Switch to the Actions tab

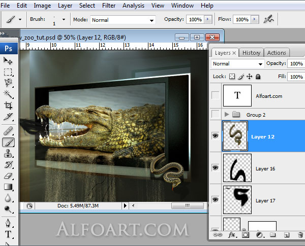pyautogui.click(x=277, y=53)
